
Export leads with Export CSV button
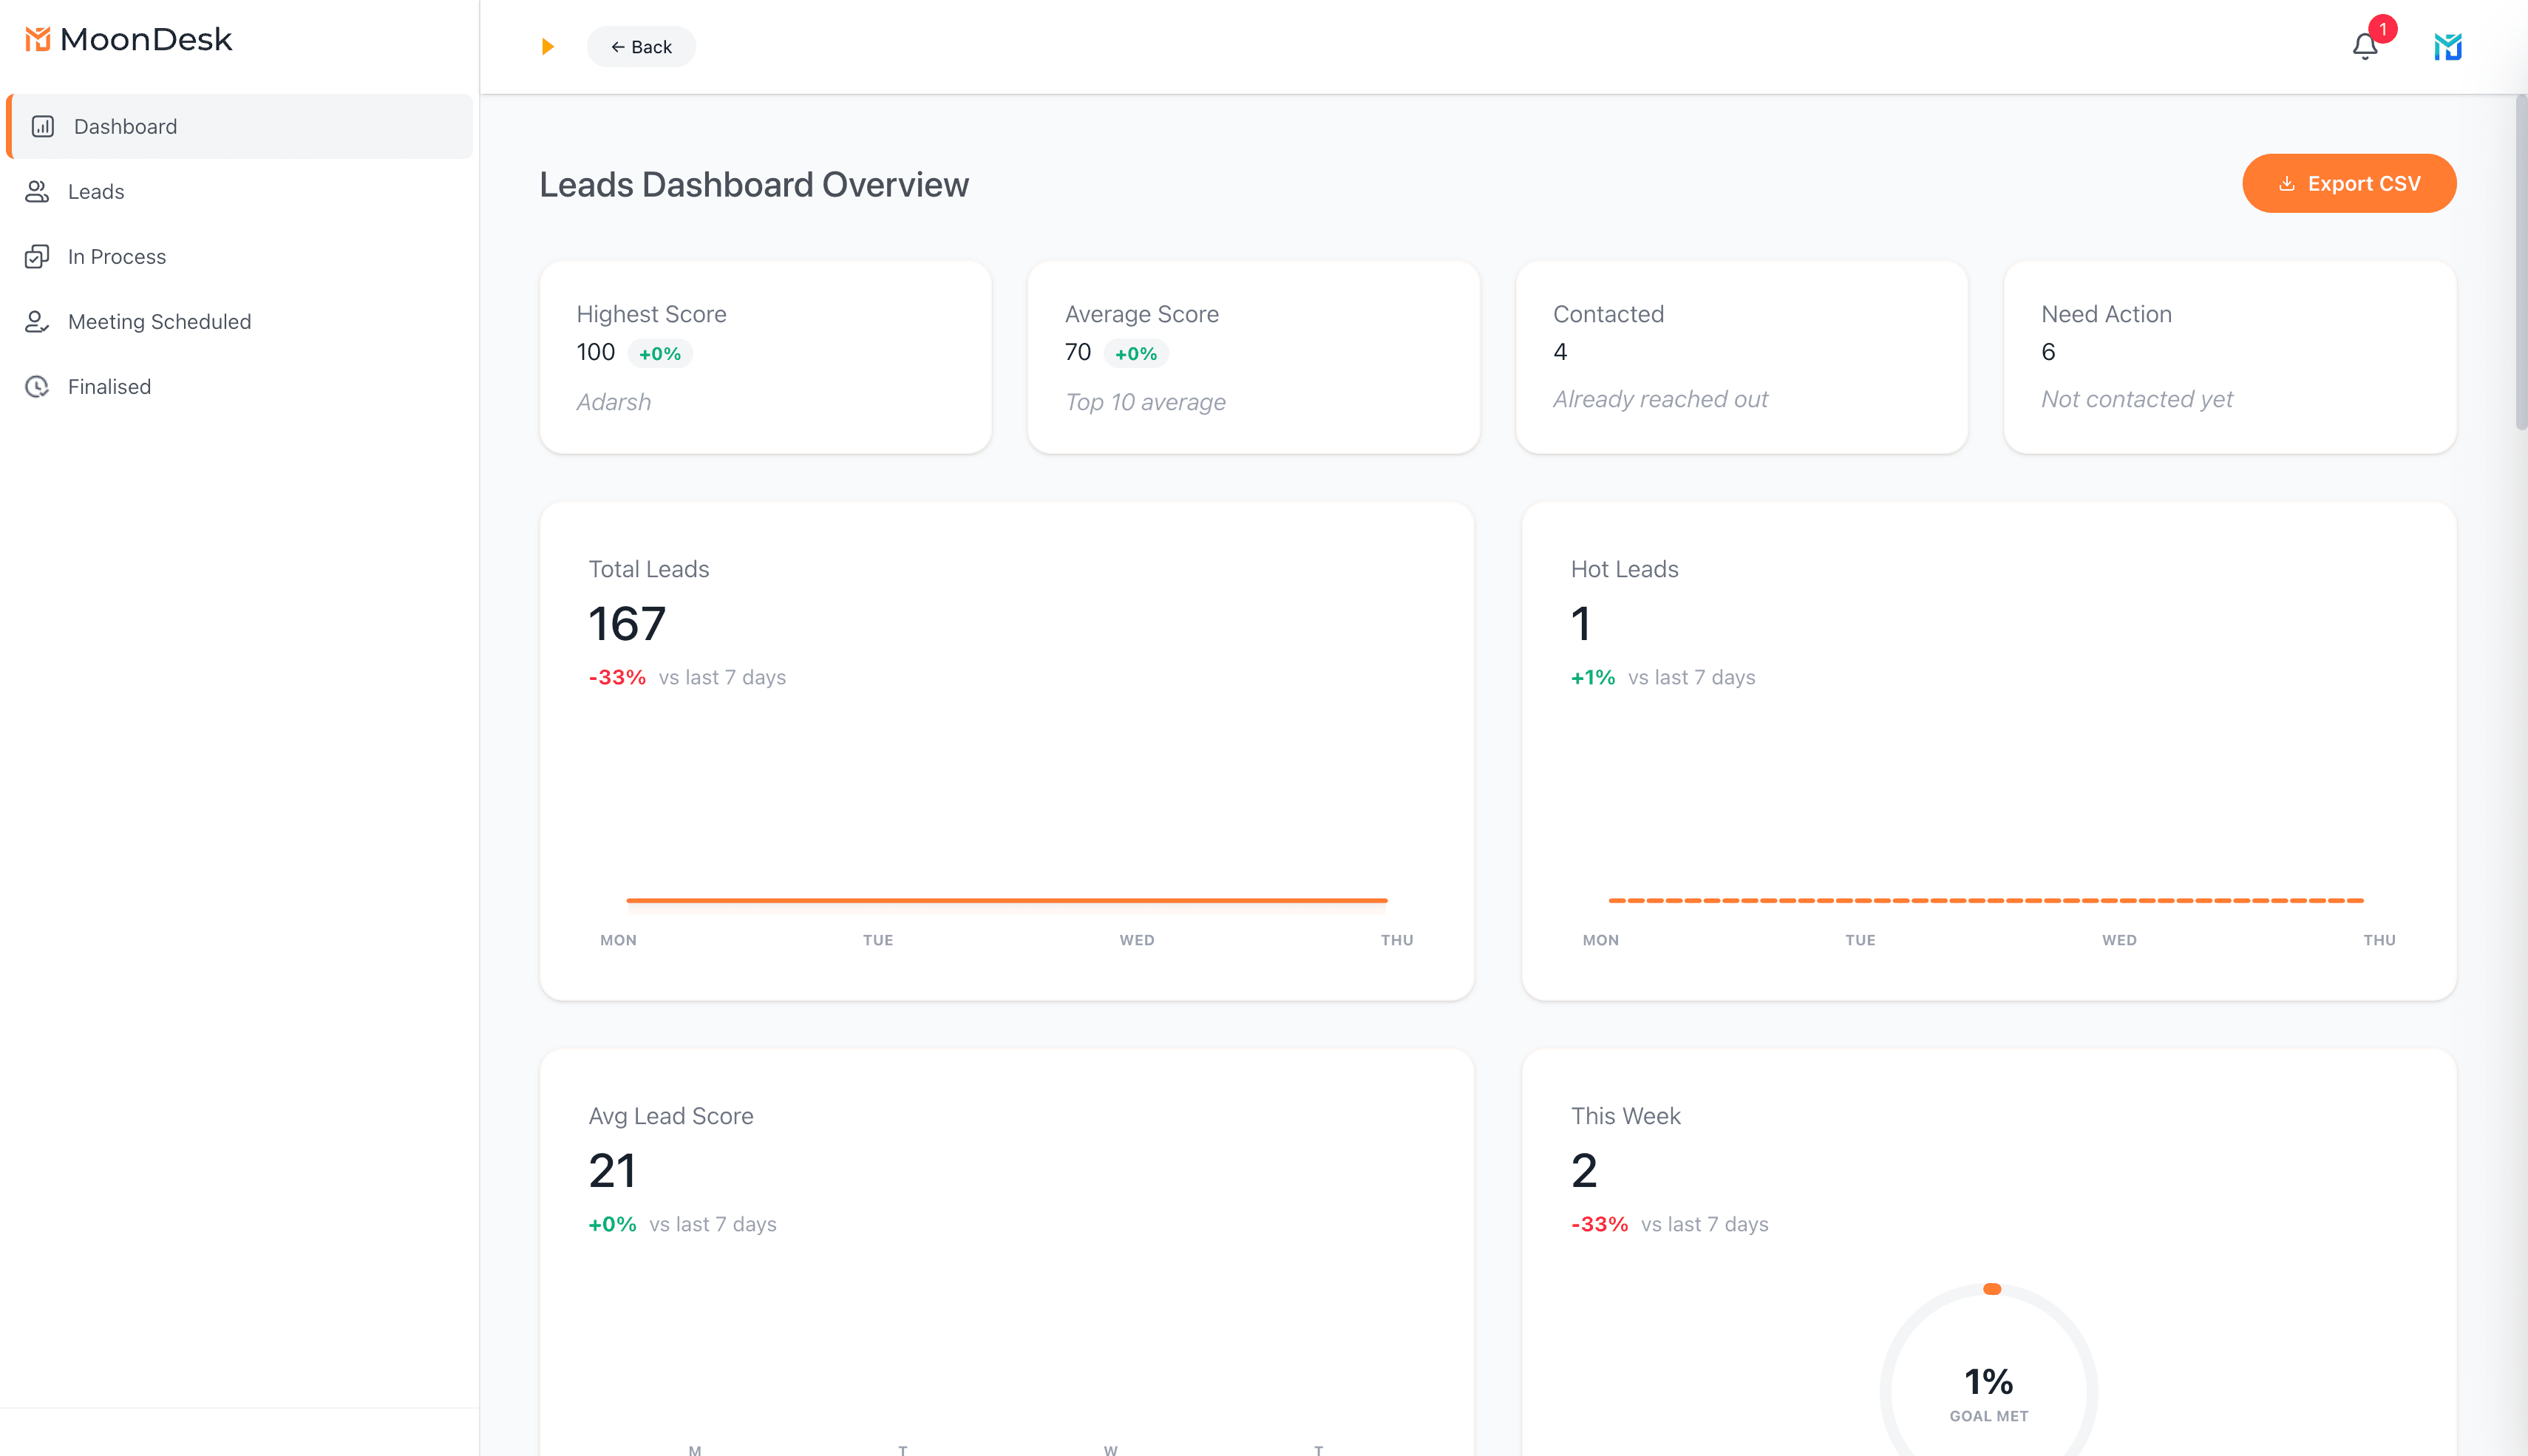click(2349, 183)
